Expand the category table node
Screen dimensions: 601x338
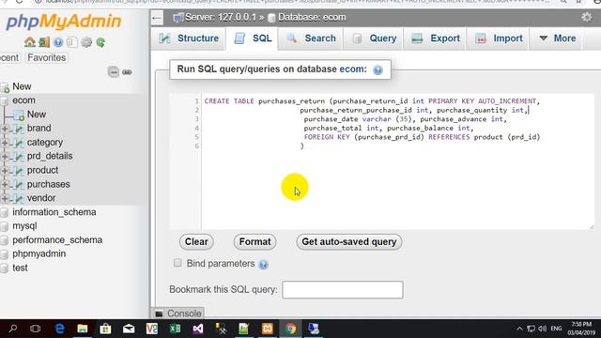coord(5,143)
